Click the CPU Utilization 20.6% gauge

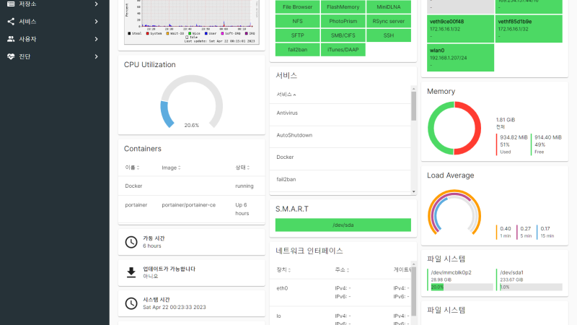click(191, 102)
